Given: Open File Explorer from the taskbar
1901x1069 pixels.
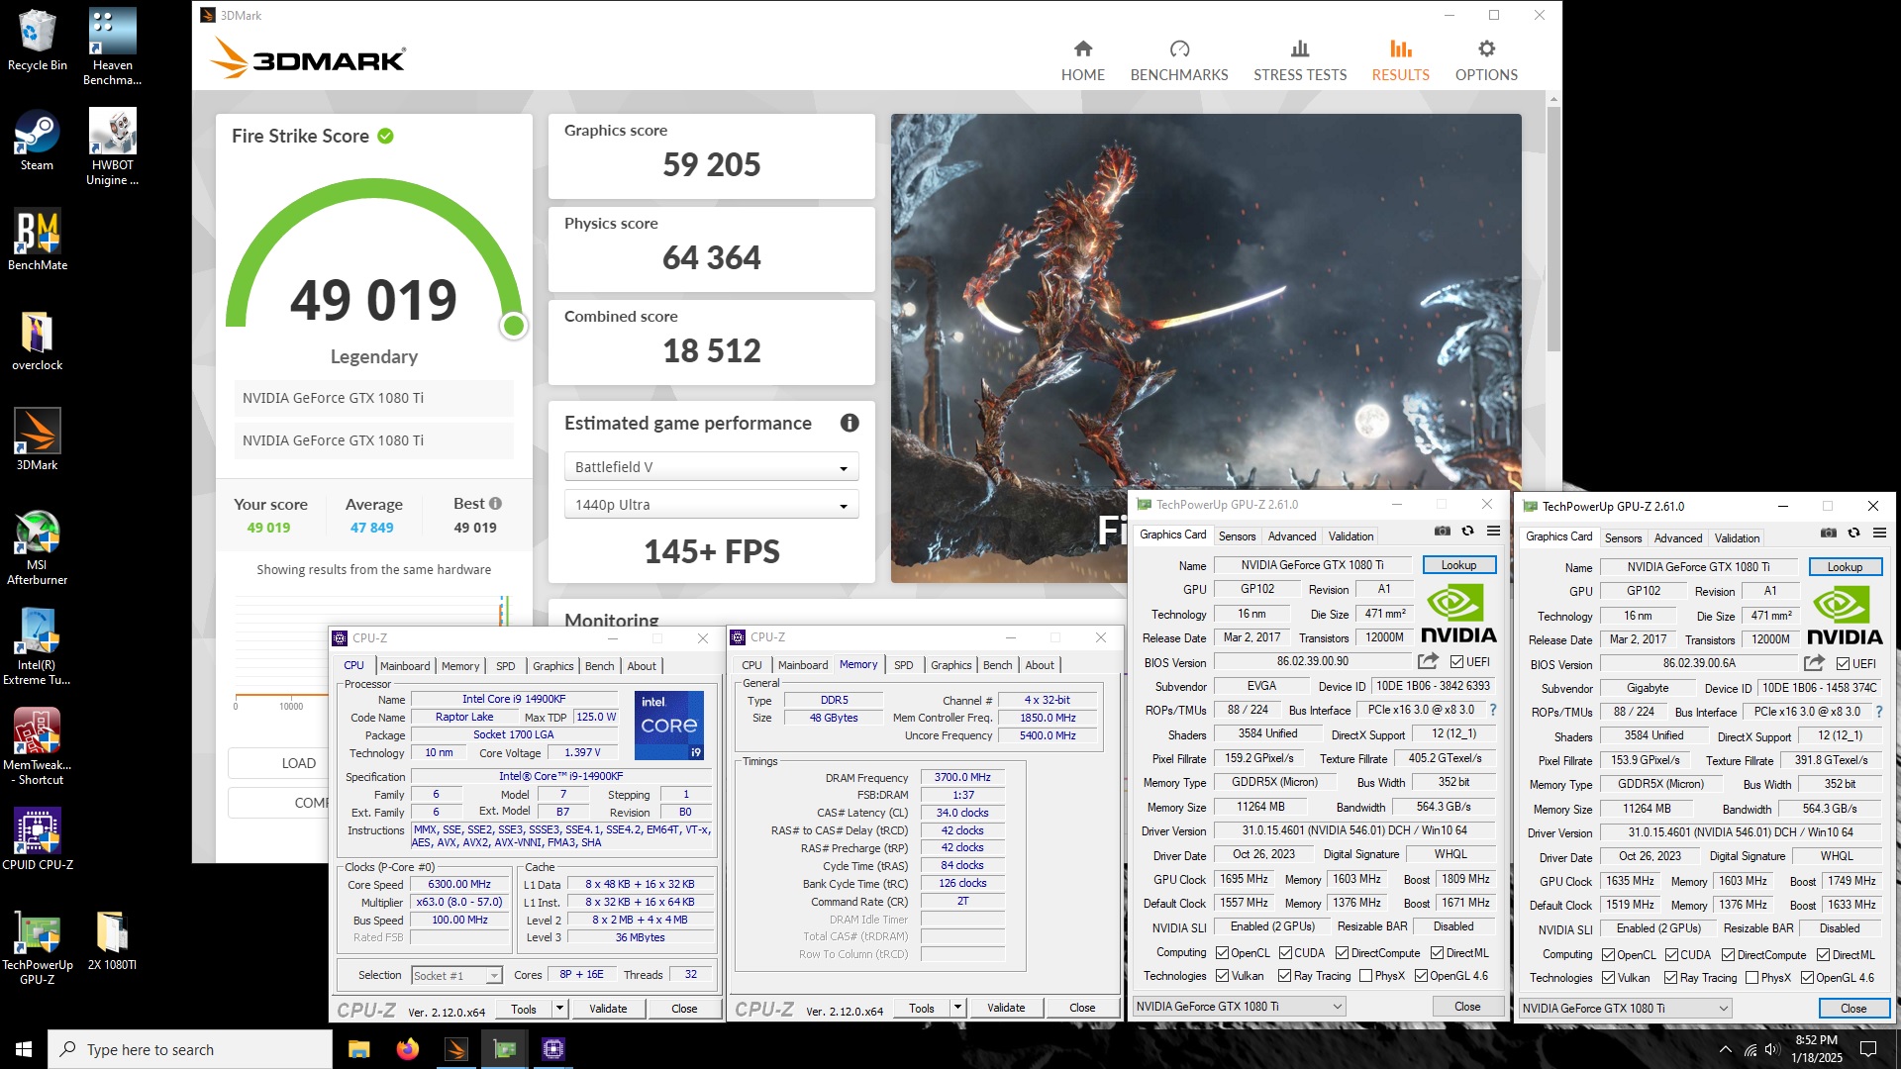Looking at the screenshot, I should [x=358, y=1049].
